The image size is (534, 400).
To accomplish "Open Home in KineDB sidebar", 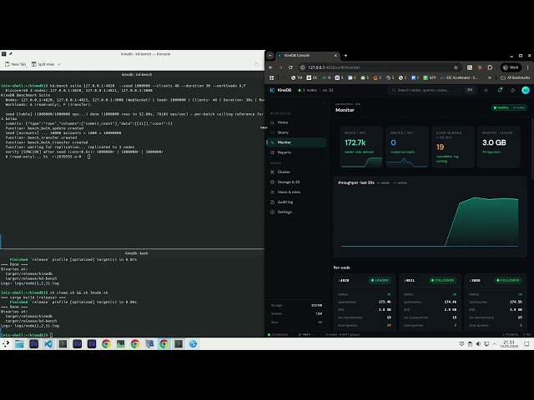I will tap(296, 122).
